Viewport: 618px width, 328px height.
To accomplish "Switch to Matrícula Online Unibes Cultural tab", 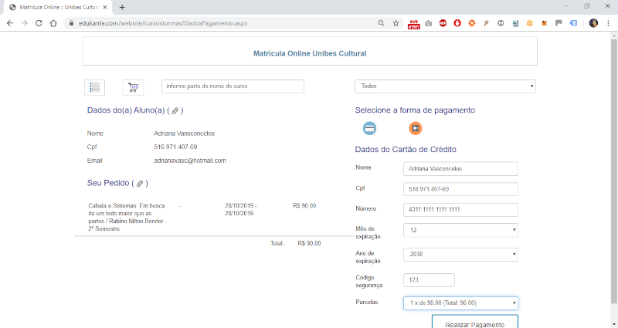I will [x=57, y=7].
